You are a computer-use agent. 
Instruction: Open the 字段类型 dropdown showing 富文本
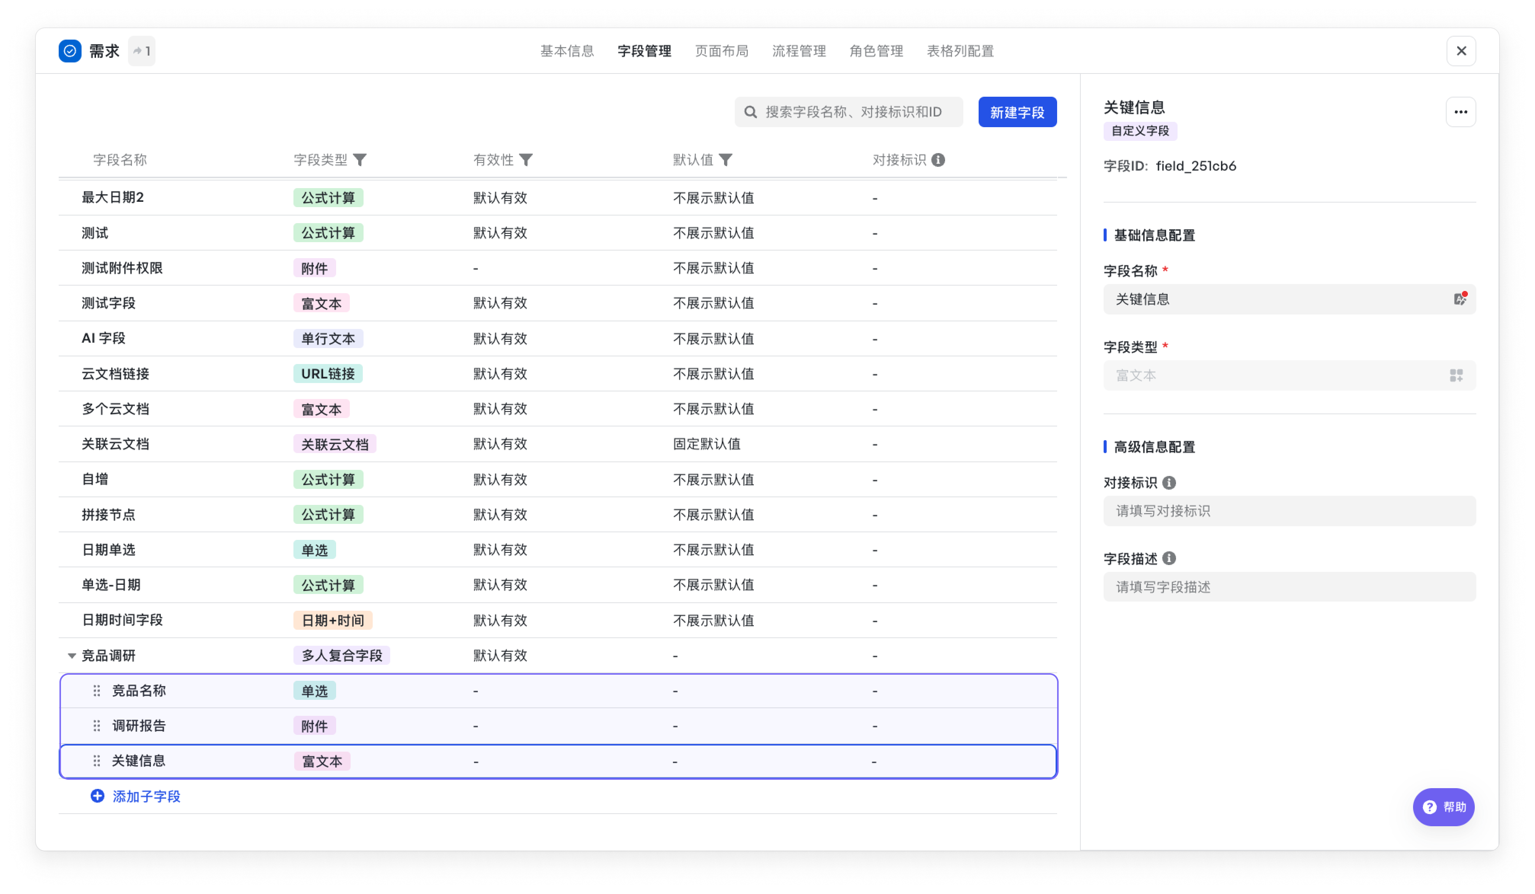pyautogui.click(x=1289, y=375)
